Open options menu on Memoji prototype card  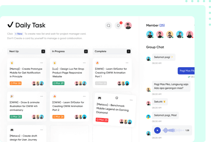click(41, 63)
